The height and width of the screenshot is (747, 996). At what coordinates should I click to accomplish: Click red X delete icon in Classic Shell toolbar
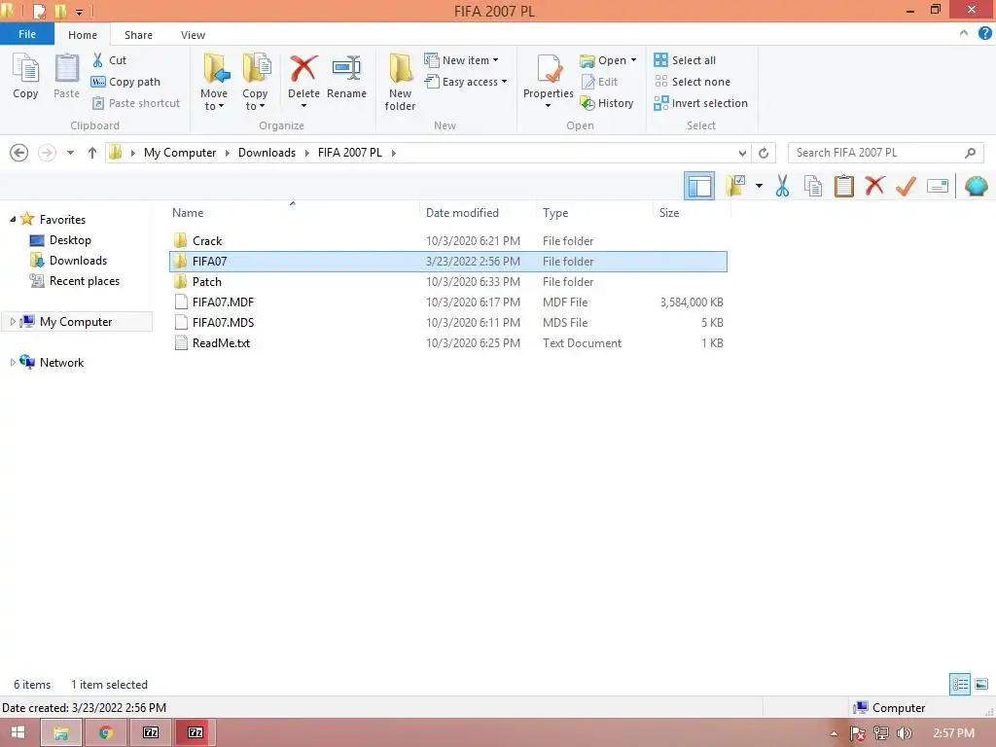(x=875, y=186)
